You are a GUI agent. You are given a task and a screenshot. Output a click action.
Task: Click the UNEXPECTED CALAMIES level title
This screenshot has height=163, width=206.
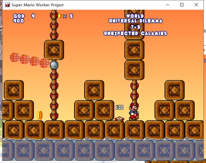[x=135, y=33]
